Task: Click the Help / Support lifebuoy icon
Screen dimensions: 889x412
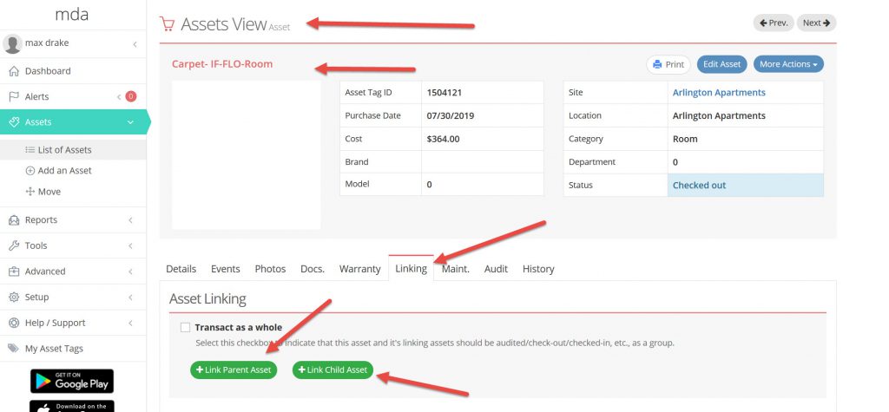Action: click(x=14, y=323)
